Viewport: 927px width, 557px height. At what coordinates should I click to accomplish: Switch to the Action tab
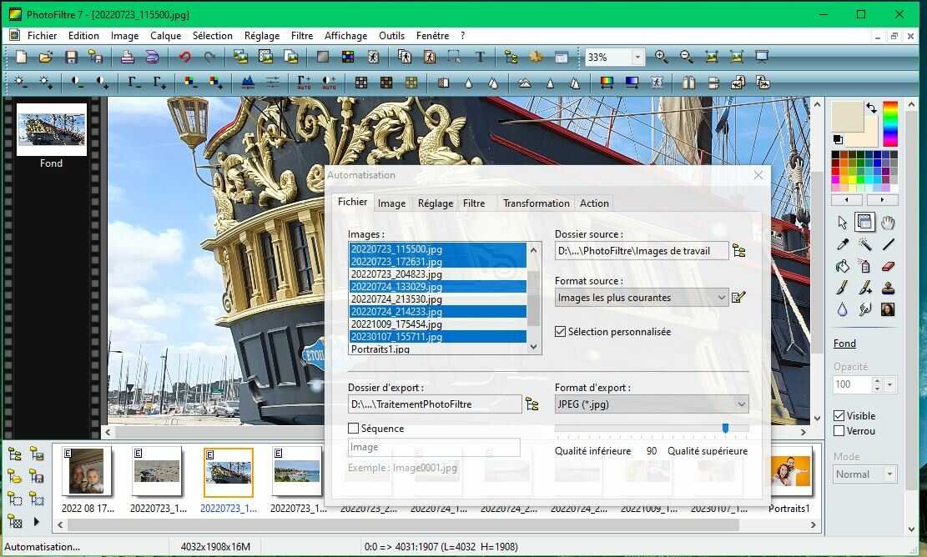[594, 203]
